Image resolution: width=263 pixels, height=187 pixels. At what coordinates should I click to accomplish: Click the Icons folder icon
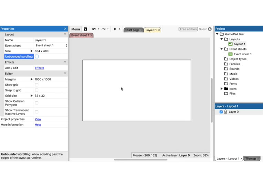(x=226, y=88)
